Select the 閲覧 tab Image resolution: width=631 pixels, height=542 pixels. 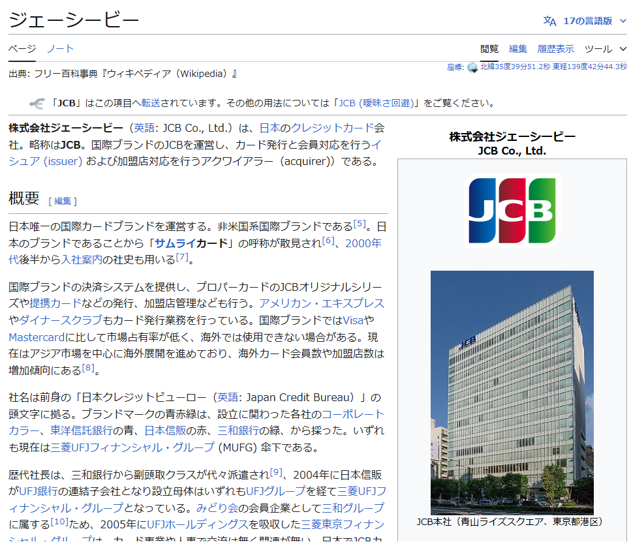[489, 49]
